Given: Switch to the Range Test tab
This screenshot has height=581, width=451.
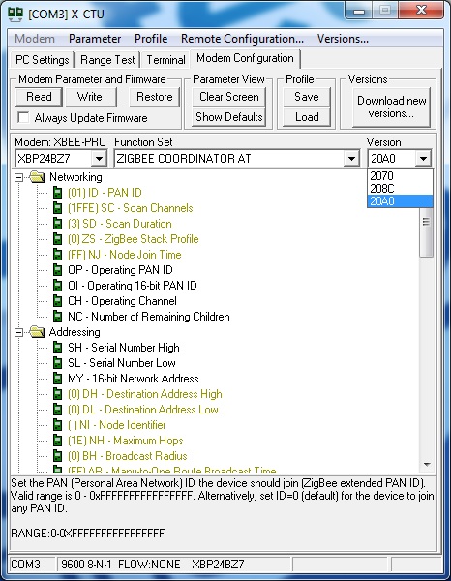Looking at the screenshot, I should pyautogui.click(x=107, y=60).
